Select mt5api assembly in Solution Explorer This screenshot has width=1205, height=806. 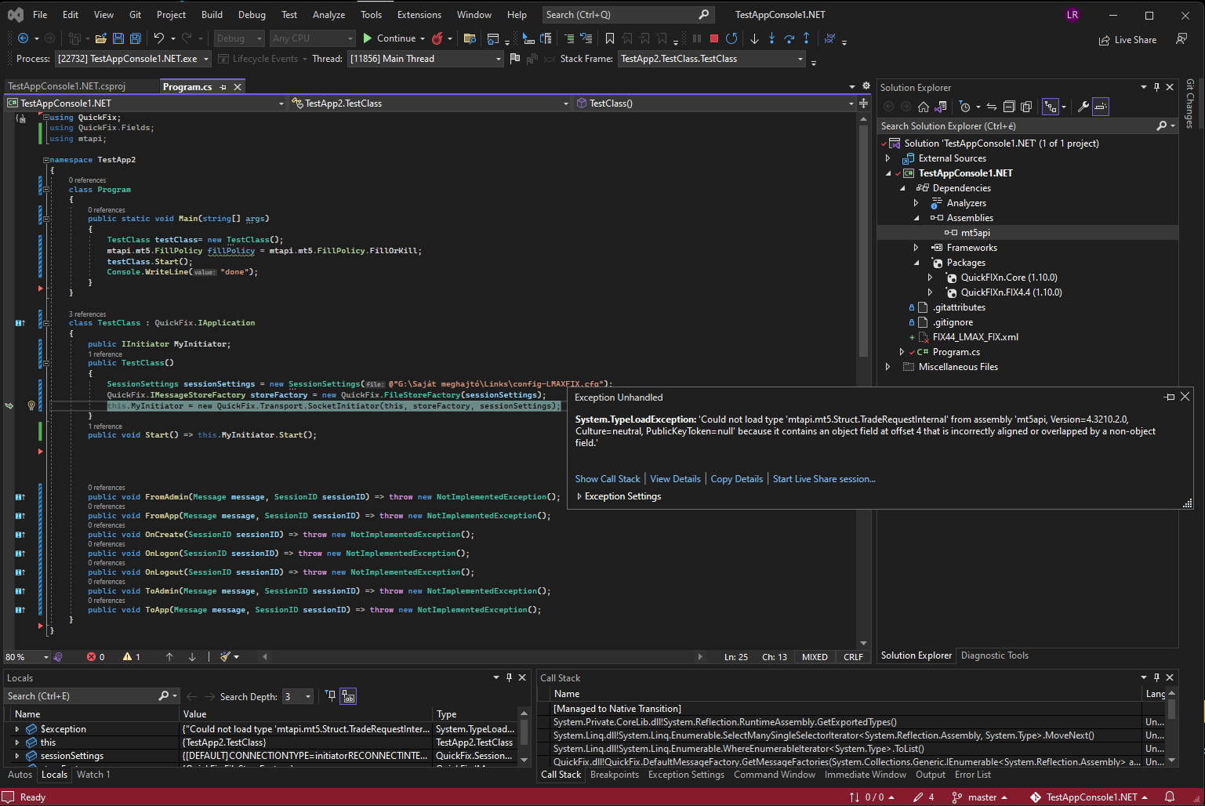[x=975, y=233]
